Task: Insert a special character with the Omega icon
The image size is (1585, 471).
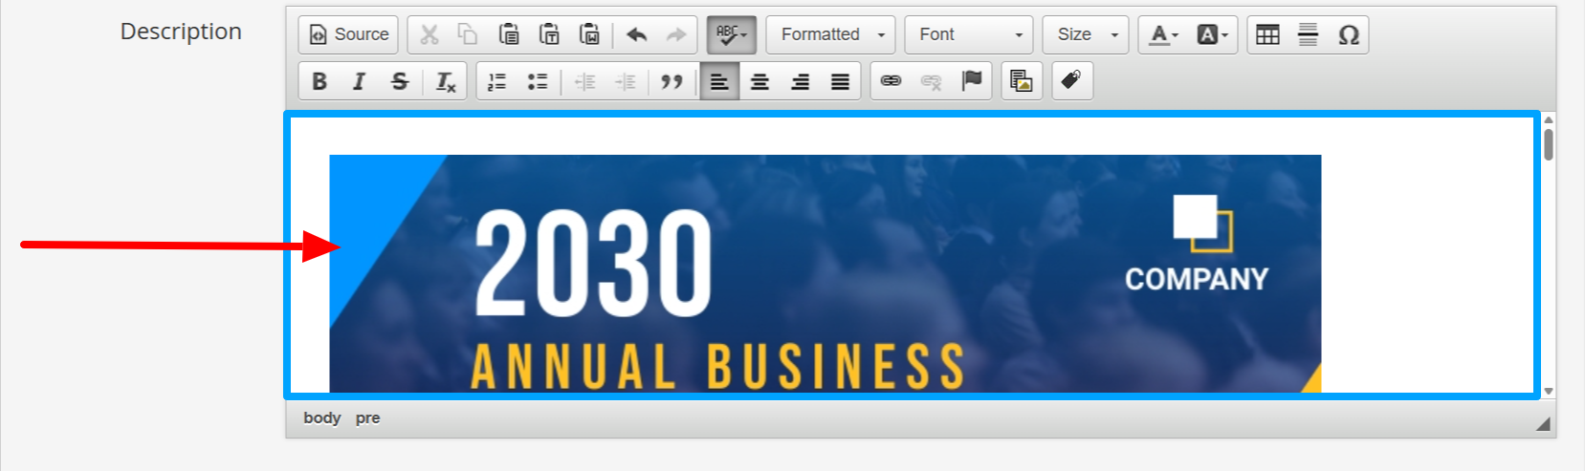Action: (1348, 34)
